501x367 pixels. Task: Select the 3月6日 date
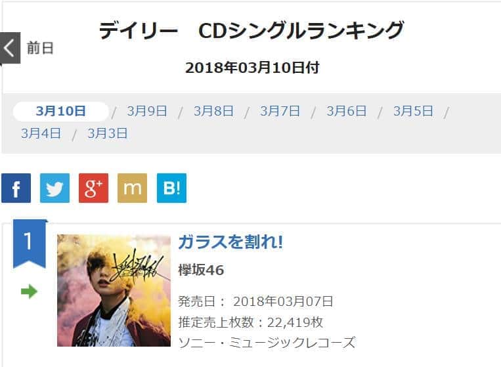coord(346,111)
